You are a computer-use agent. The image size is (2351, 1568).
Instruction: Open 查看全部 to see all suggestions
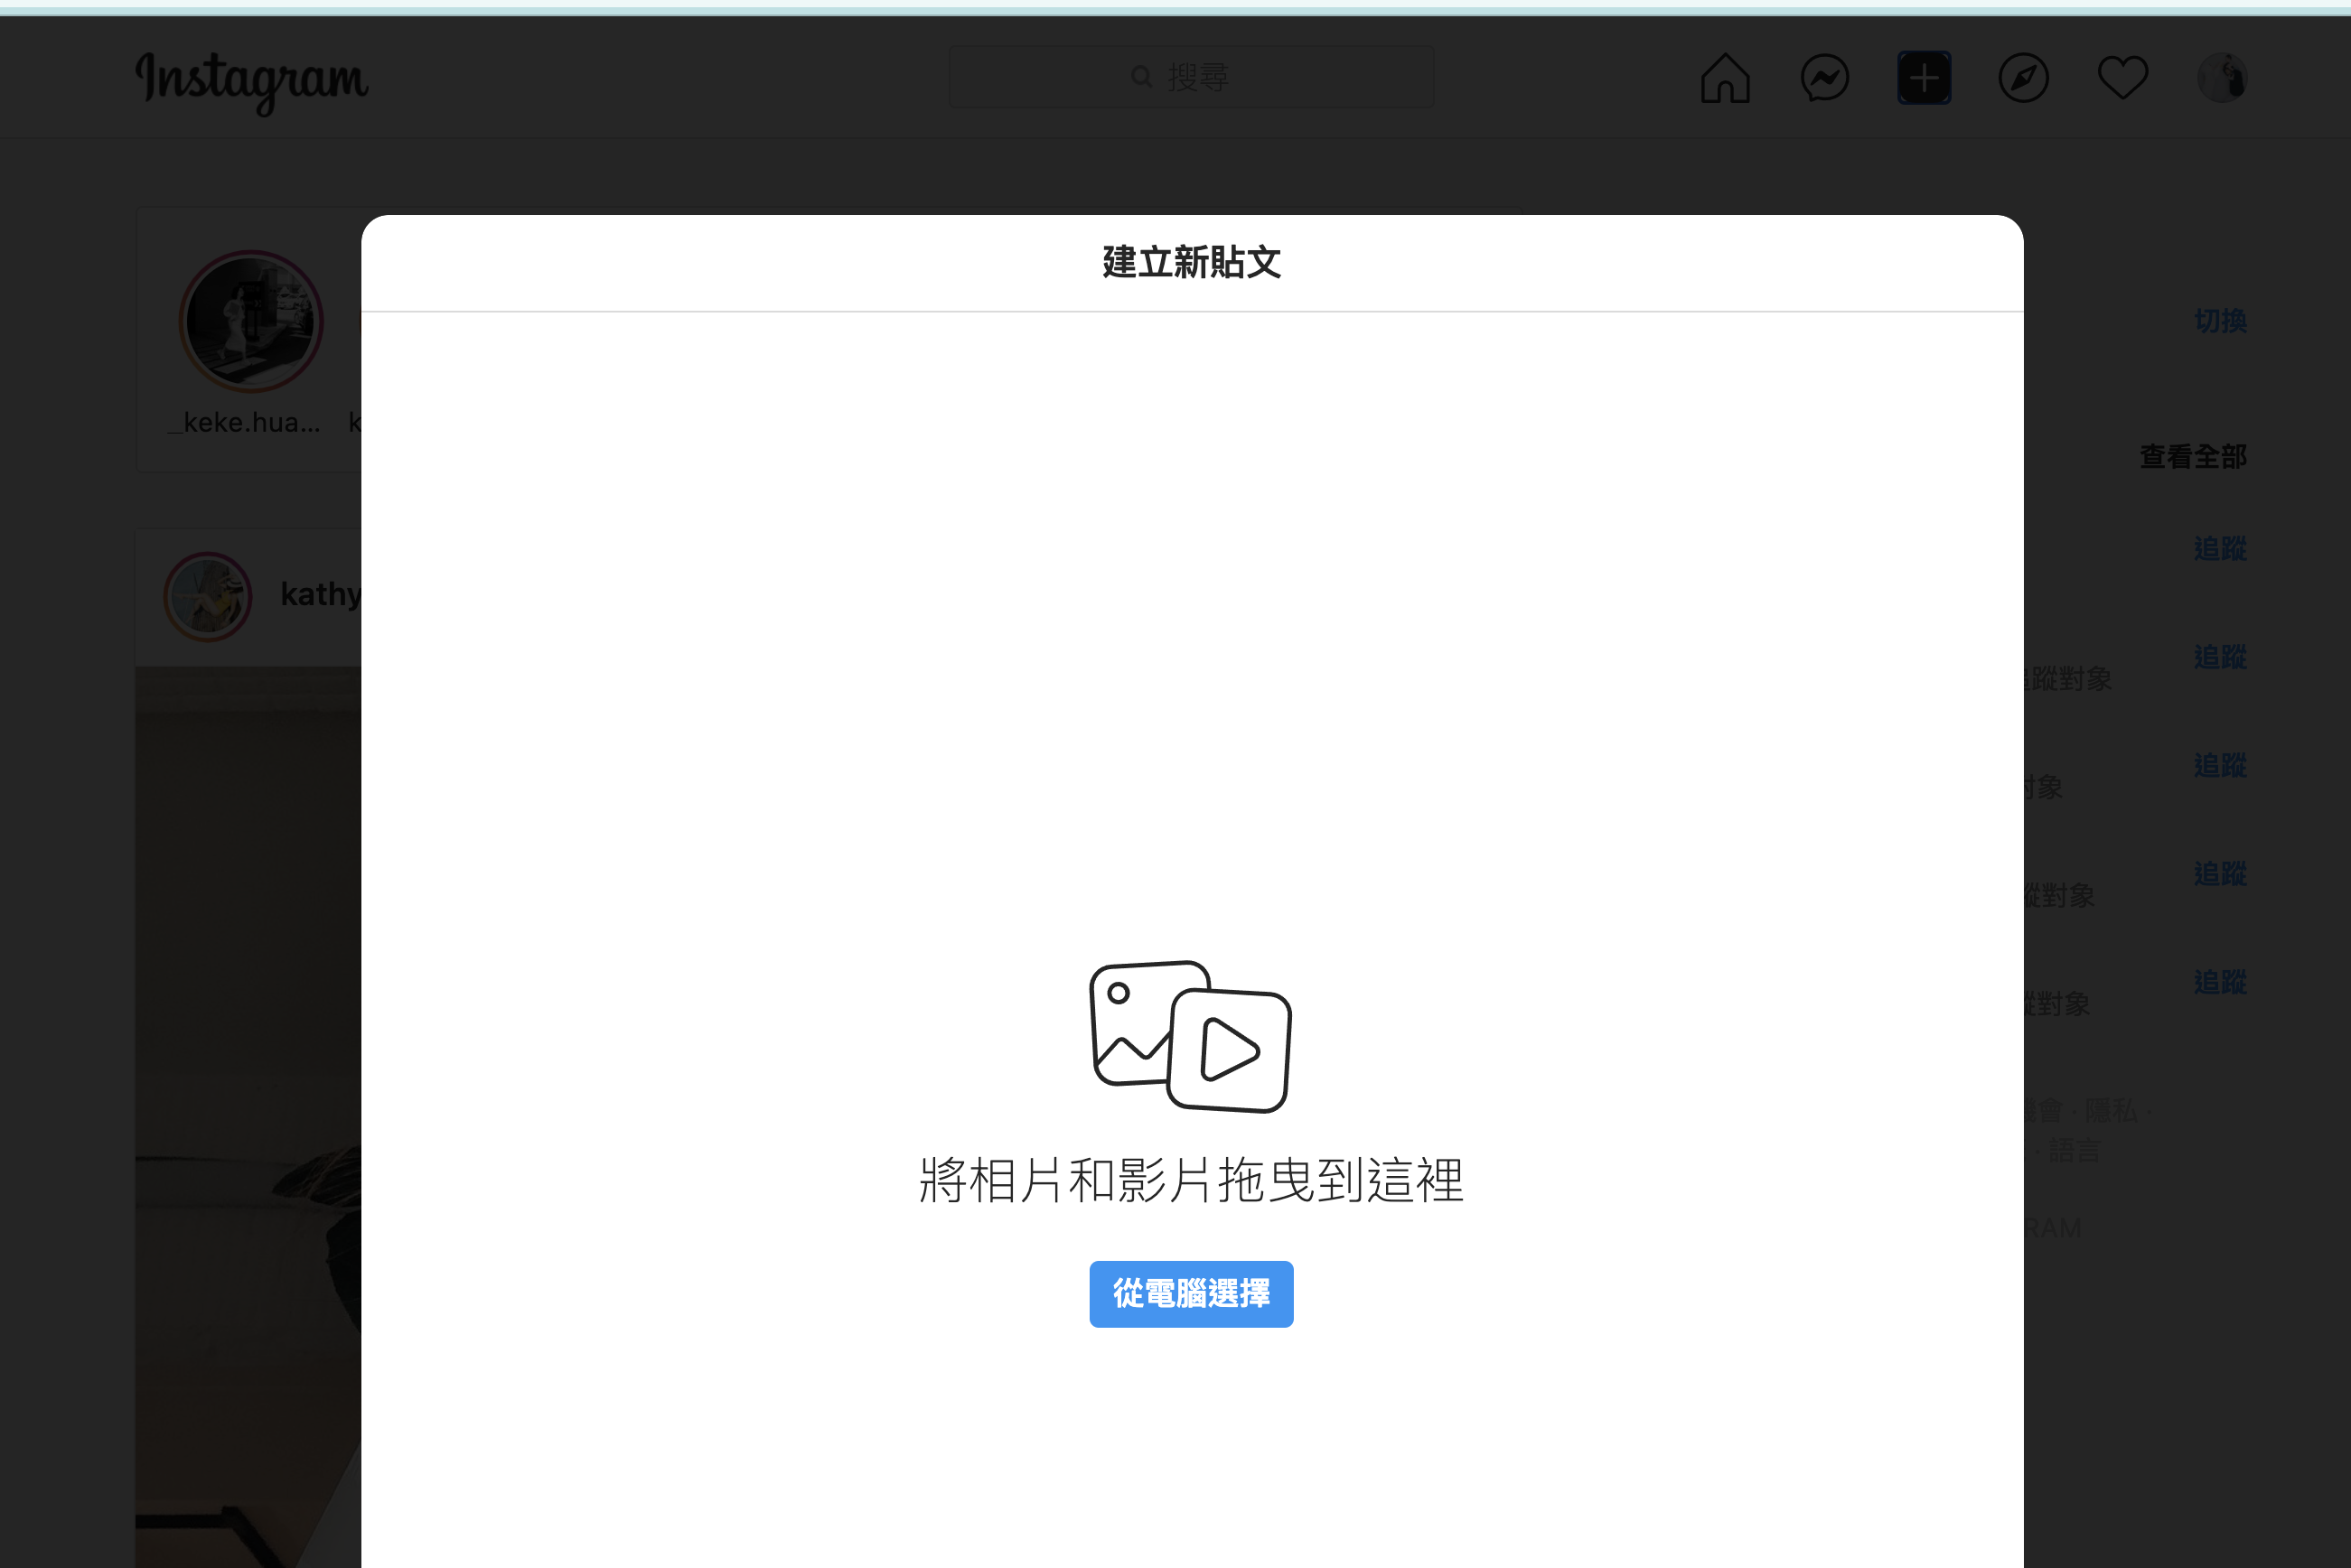pyautogui.click(x=2192, y=456)
